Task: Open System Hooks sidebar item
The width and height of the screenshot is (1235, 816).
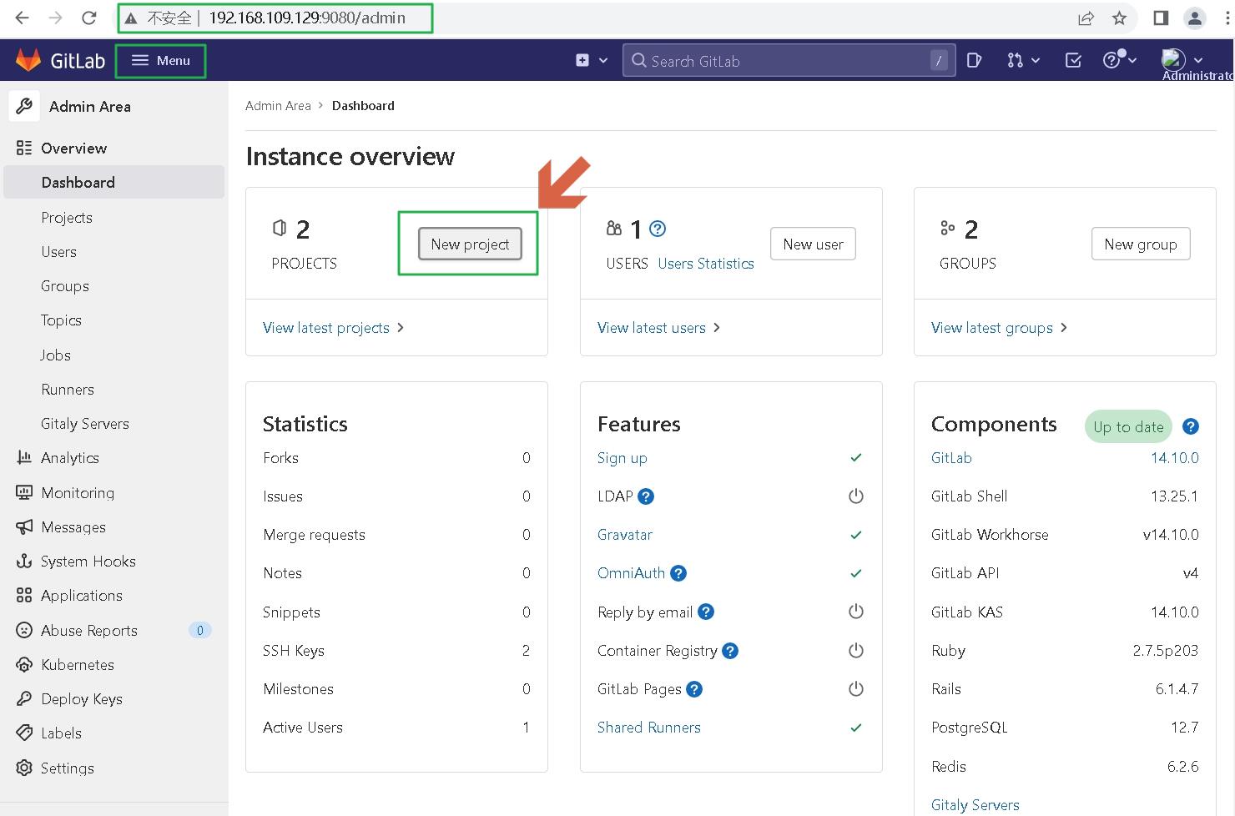Action: coord(88,561)
